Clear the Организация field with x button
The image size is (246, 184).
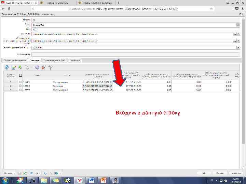tap(238, 41)
